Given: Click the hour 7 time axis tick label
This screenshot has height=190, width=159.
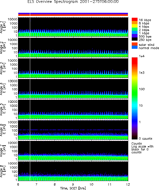Looking at the screenshot, I should [x=37, y=184].
